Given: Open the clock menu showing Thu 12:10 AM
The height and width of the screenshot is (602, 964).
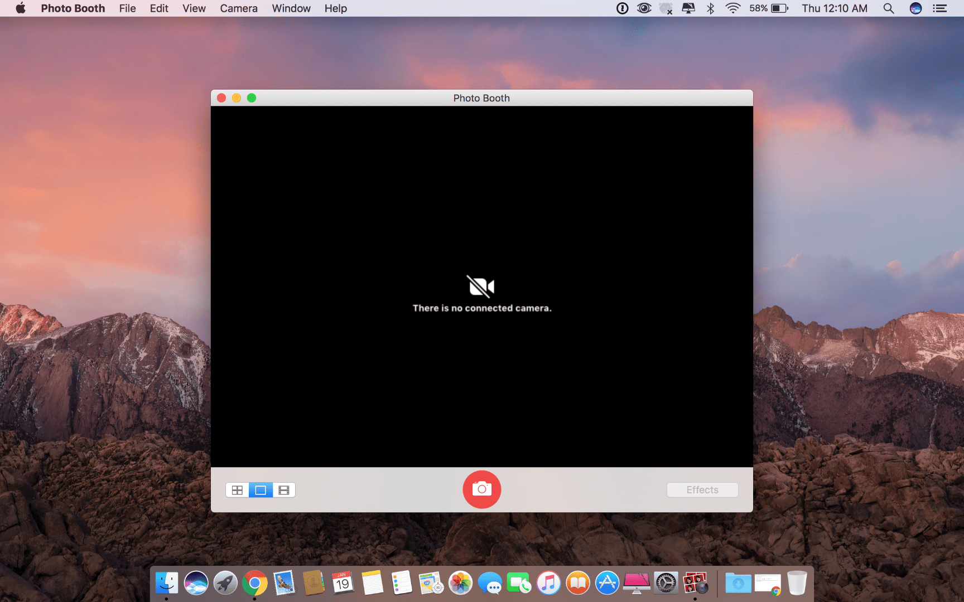Looking at the screenshot, I should coord(834,8).
